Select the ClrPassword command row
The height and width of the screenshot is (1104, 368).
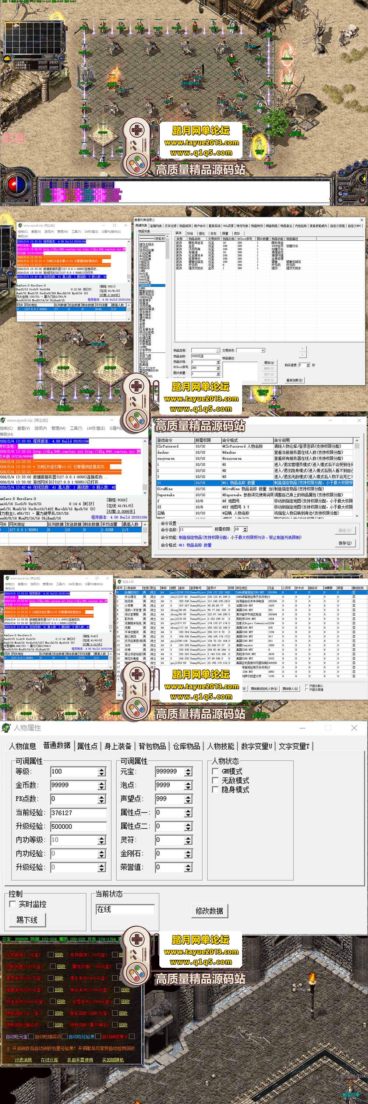click(255, 446)
